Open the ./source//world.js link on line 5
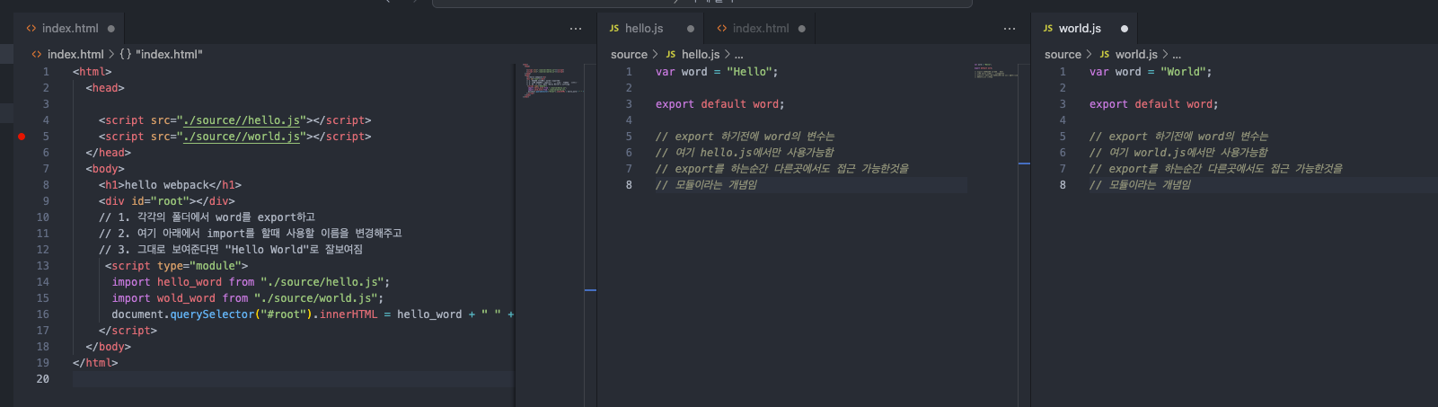 (242, 137)
